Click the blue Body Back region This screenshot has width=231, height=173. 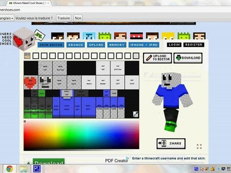pos(89,108)
